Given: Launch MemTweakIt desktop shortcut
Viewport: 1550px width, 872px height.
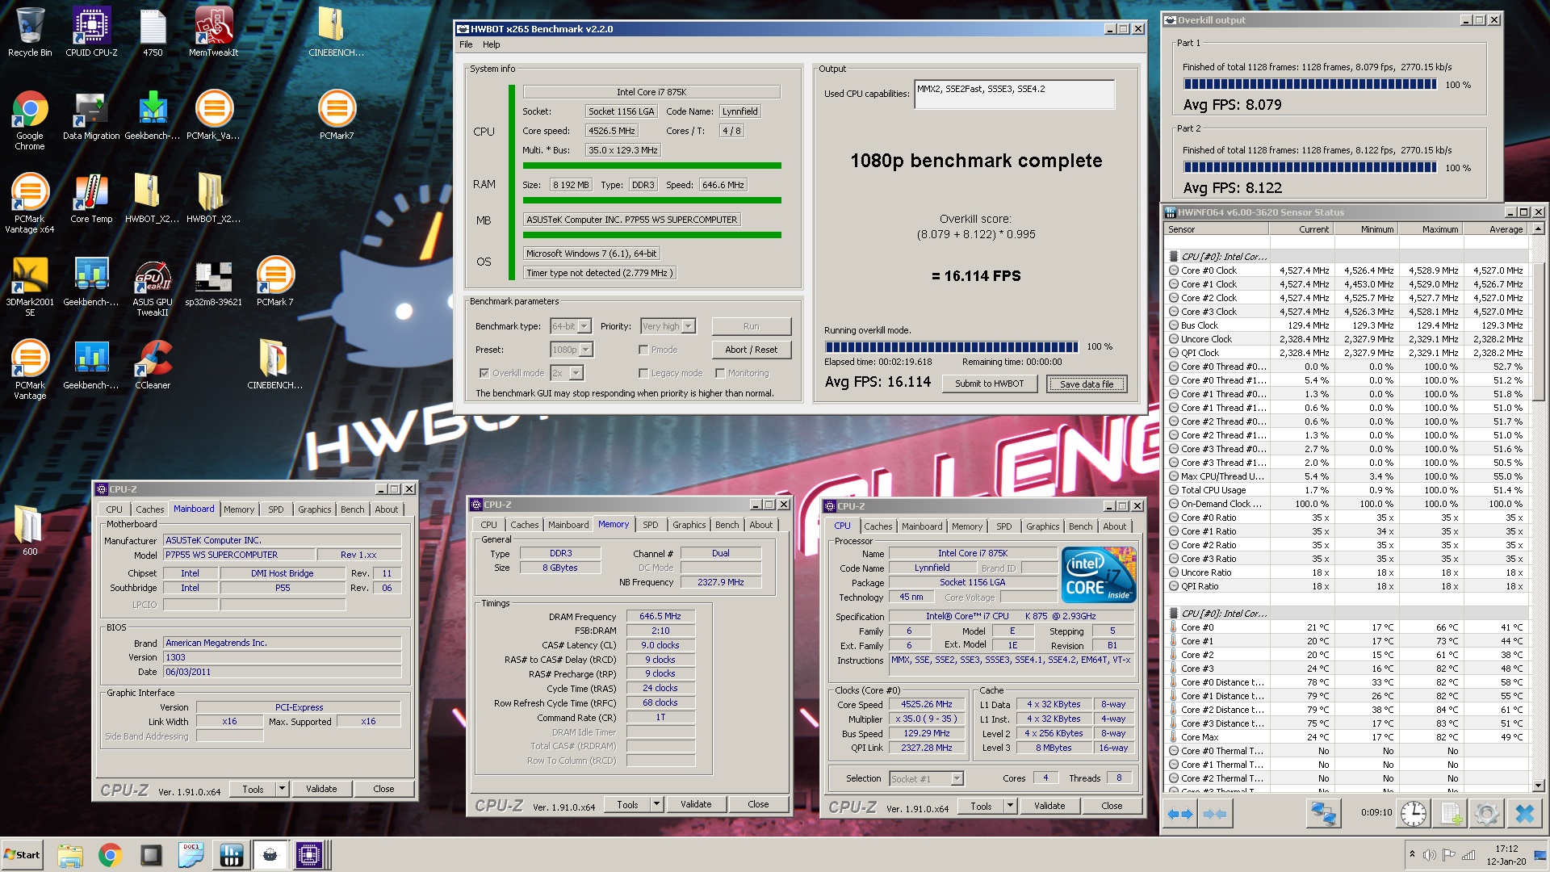Looking at the screenshot, I should (214, 32).
